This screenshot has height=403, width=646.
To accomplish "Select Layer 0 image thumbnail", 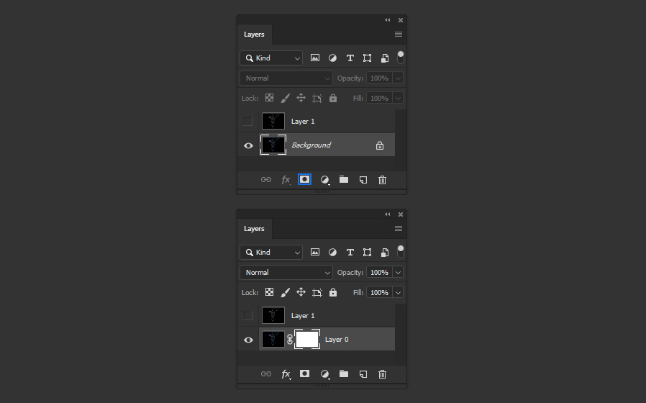I will [273, 339].
